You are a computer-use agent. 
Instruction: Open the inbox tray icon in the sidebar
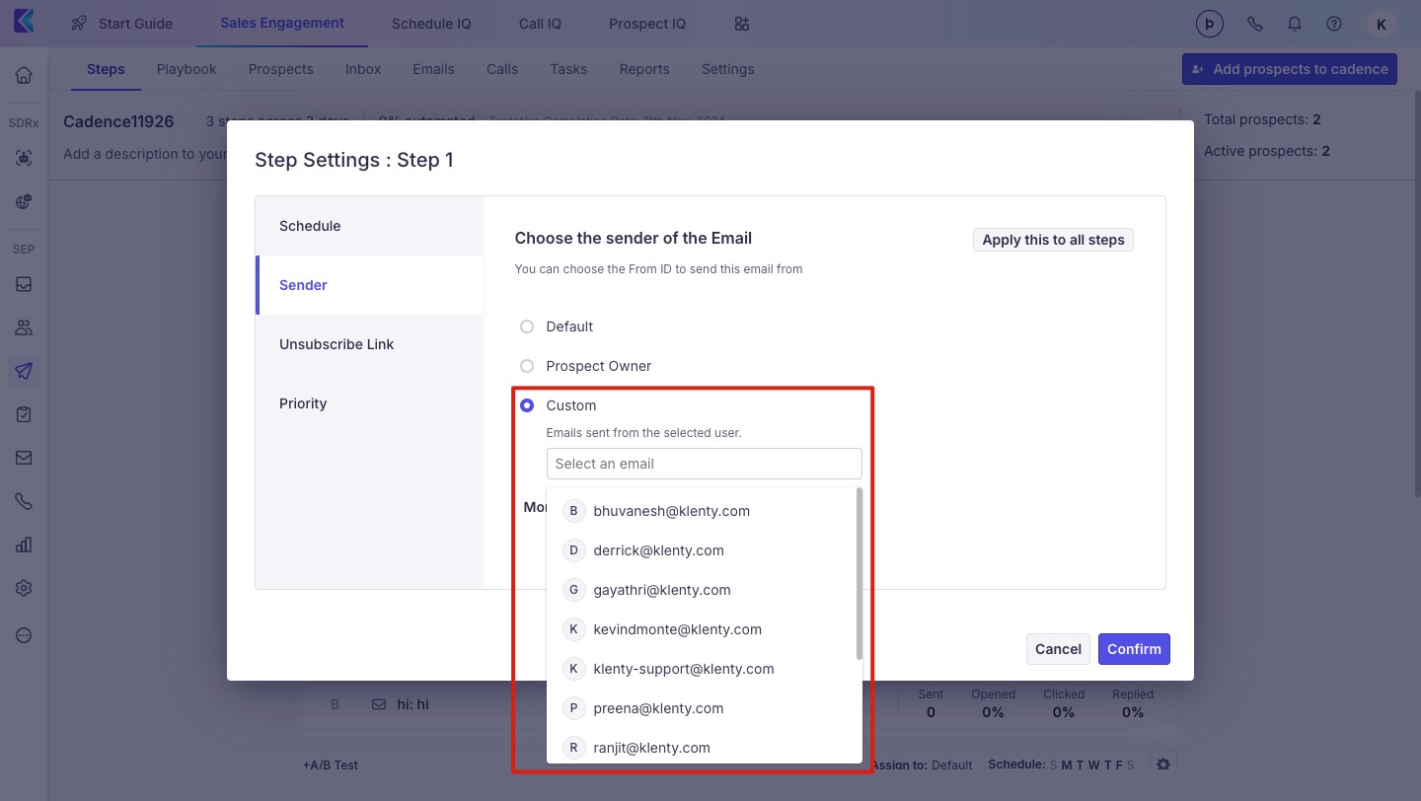(x=24, y=284)
